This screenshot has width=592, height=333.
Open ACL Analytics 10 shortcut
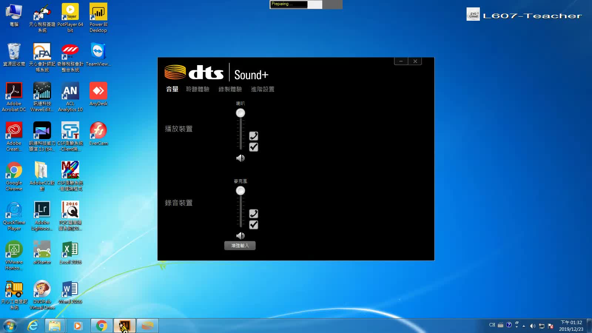pyautogui.click(x=70, y=97)
